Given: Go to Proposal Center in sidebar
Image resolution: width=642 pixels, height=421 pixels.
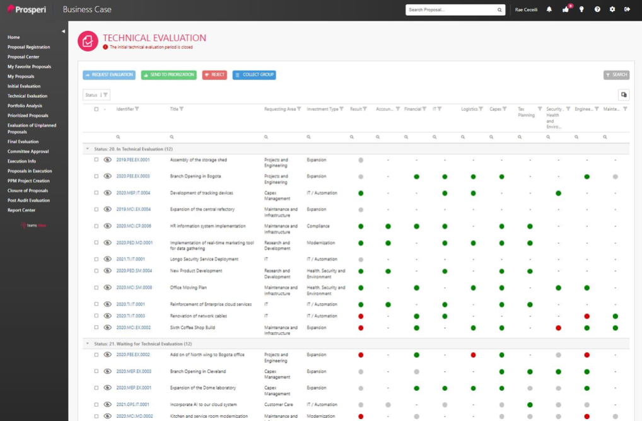Looking at the screenshot, I should (x=23, y=57).
